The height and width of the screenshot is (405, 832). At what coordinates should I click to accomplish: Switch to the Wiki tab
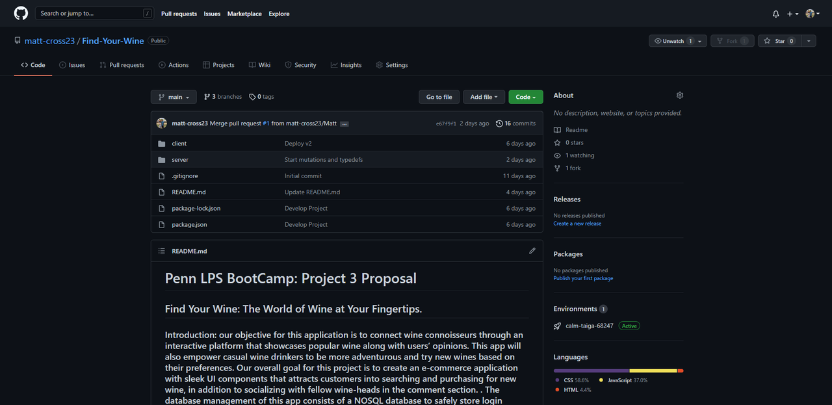click(x=259, y=65)
